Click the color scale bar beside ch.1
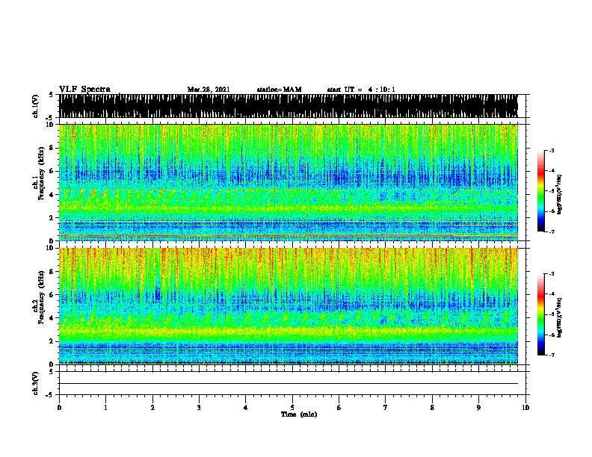This screenshot has height=457, width=592. tap(541, 191)
